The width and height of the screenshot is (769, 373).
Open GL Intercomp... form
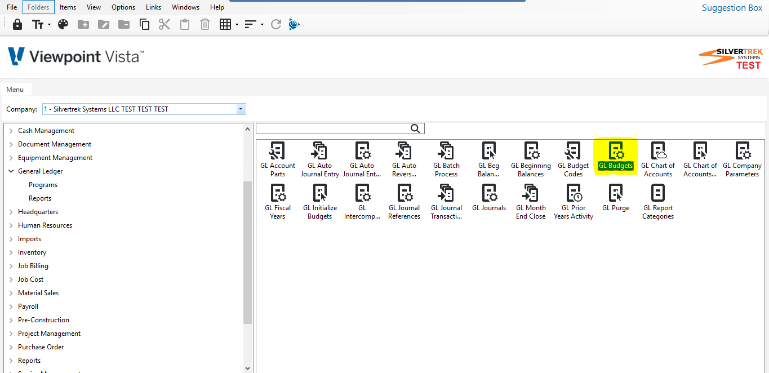(x=362, y=202)
